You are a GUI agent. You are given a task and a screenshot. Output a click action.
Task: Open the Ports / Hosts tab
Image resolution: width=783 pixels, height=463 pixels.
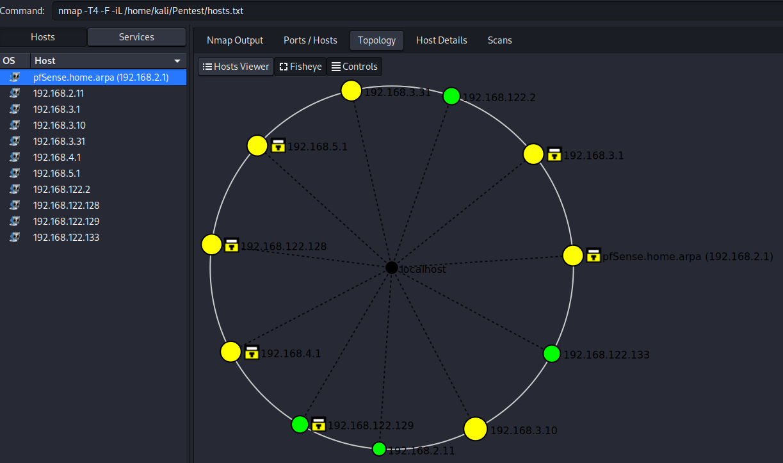(x=311, y=40)
